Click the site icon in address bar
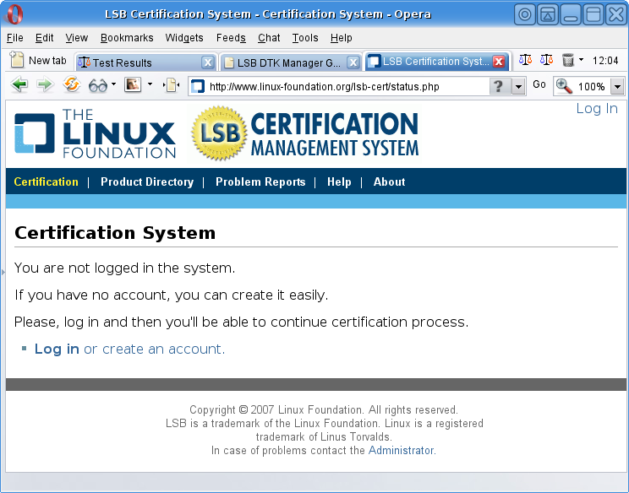Image resolution: width=629 pixels, height=493 pixels. (198, 86)
